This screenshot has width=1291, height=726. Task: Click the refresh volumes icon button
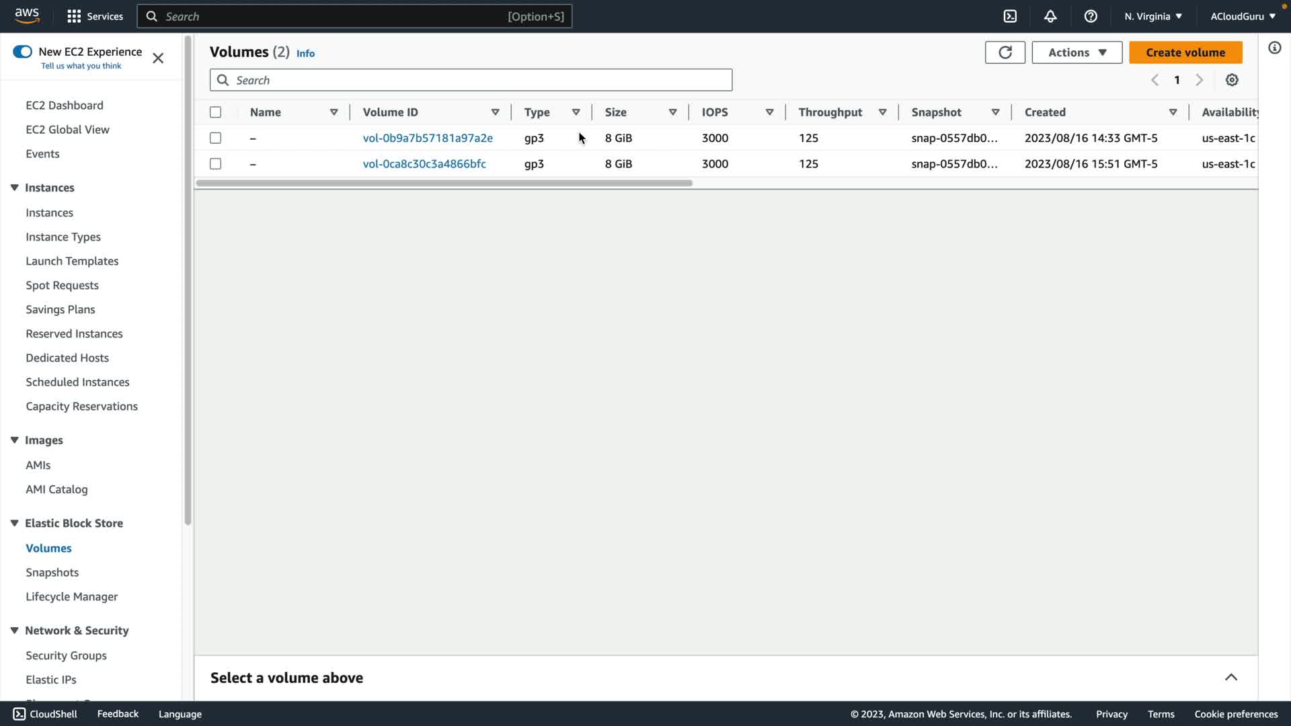click(1005, 52)
